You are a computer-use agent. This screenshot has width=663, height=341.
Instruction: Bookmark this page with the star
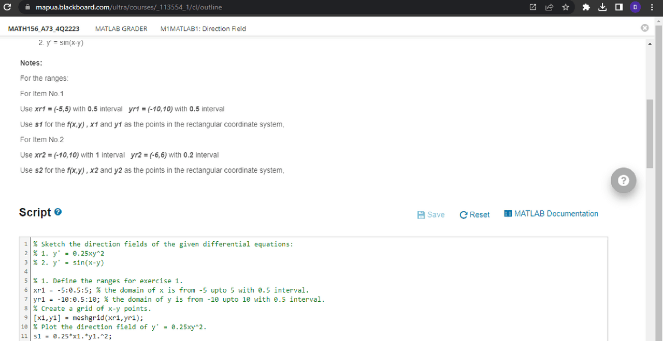coord(566,7)
